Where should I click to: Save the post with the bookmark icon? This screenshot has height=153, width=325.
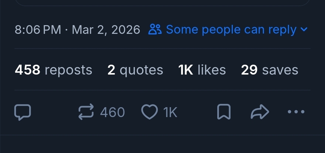[x=224, y=112]
